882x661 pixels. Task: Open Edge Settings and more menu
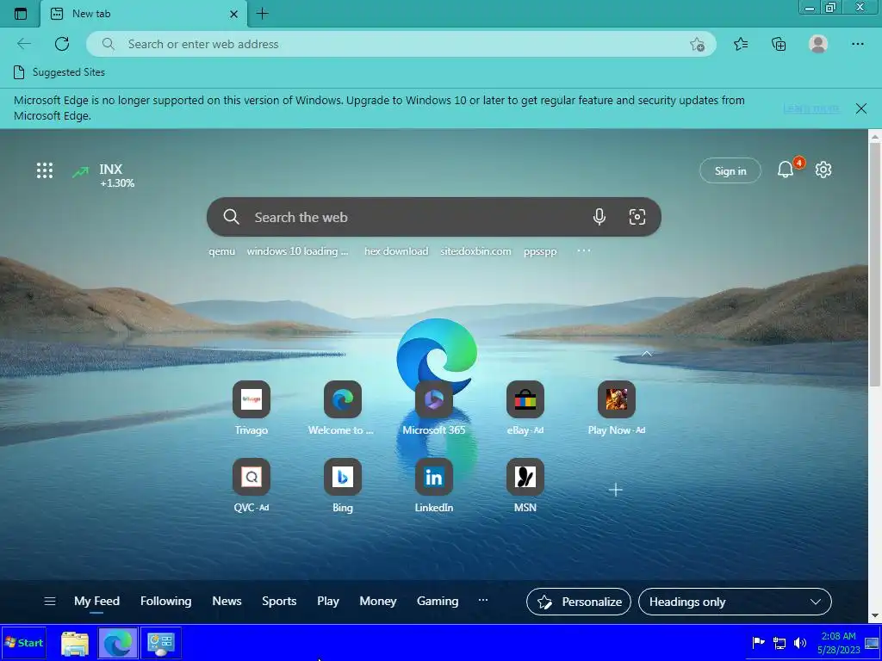pos(857,44)
